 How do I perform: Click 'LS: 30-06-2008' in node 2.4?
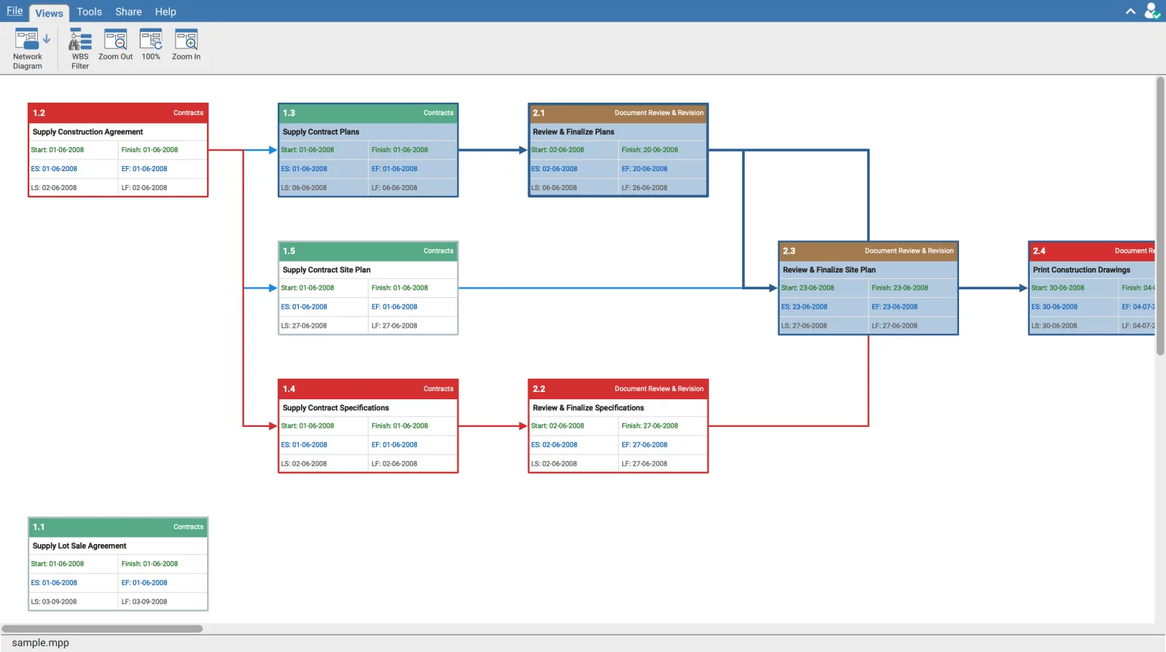coord(1054,326)
